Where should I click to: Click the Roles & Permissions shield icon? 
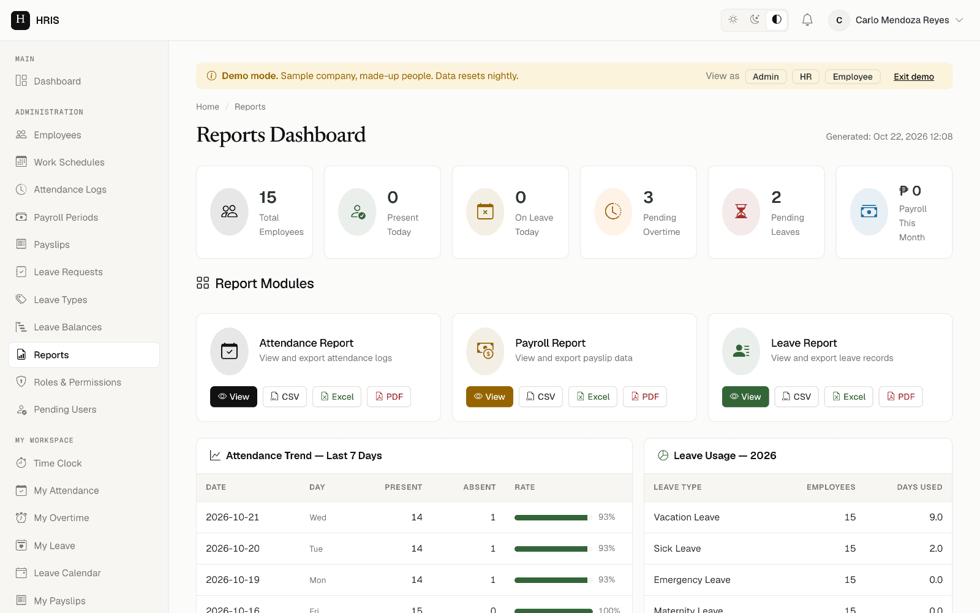(21, 382)
